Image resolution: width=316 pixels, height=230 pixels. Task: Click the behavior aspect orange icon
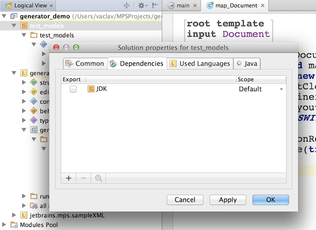click(33, 111)
